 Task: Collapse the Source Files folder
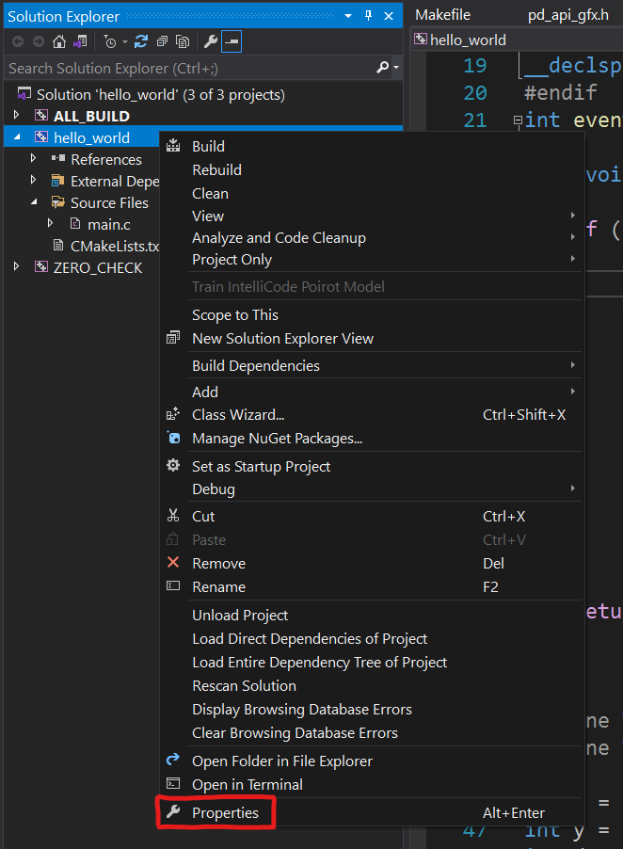point(34,202)
